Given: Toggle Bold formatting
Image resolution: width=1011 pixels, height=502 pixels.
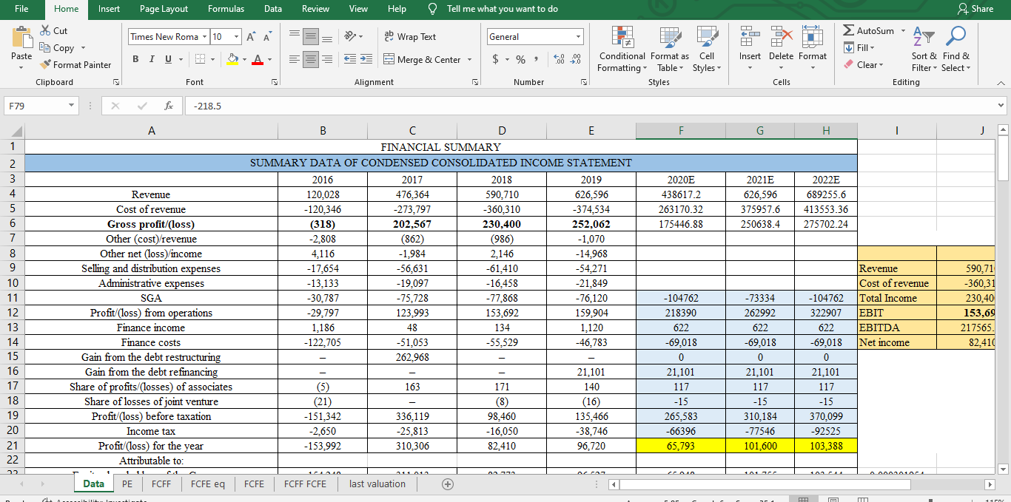Looking at the screenshot, I should pyautogui.click(x=137, y=60).
